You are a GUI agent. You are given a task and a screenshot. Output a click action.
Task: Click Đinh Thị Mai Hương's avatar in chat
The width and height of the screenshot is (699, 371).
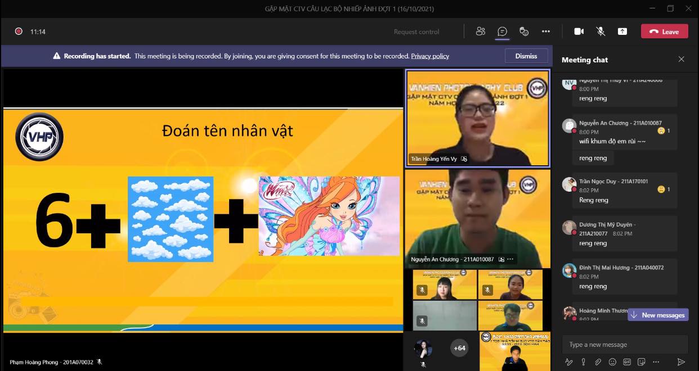(x=570, y=270)
